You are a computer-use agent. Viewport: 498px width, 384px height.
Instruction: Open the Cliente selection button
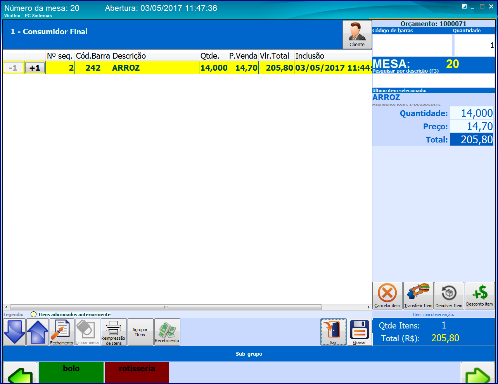(357, 35)
